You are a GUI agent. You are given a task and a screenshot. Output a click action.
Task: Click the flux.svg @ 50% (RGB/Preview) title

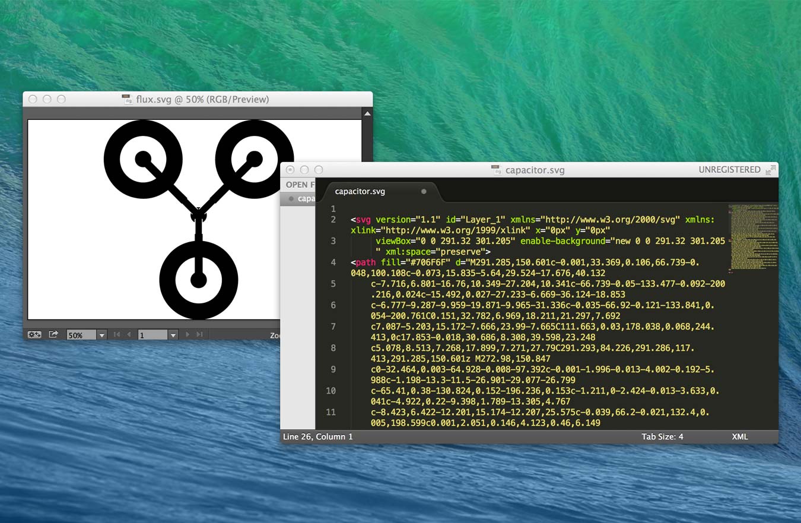(202, 99)
